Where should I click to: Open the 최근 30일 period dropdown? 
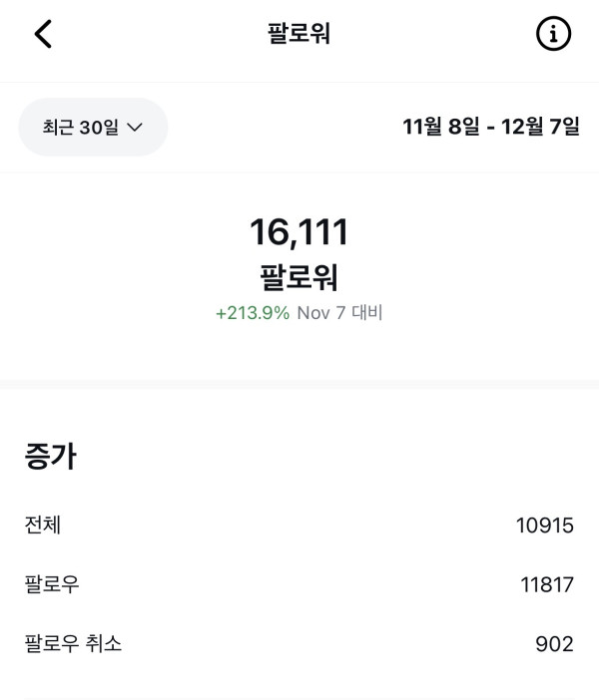[93, 127]
